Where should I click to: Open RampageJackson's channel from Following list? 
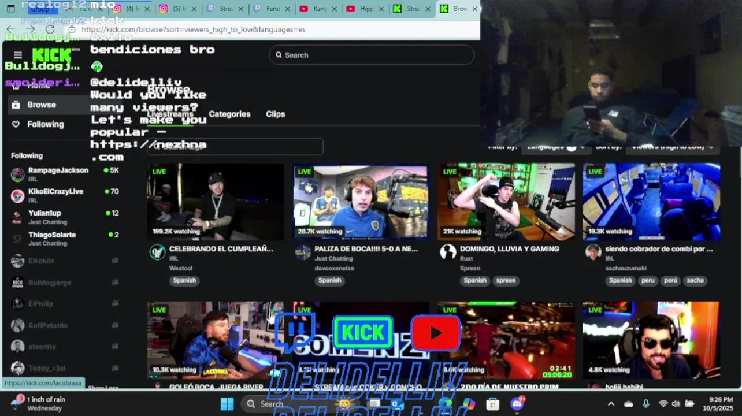[x=65, y=174]
